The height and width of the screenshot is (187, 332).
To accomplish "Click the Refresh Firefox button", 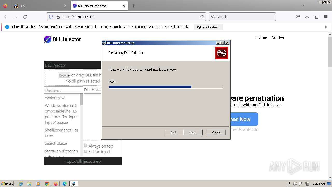I will (208, 27).
